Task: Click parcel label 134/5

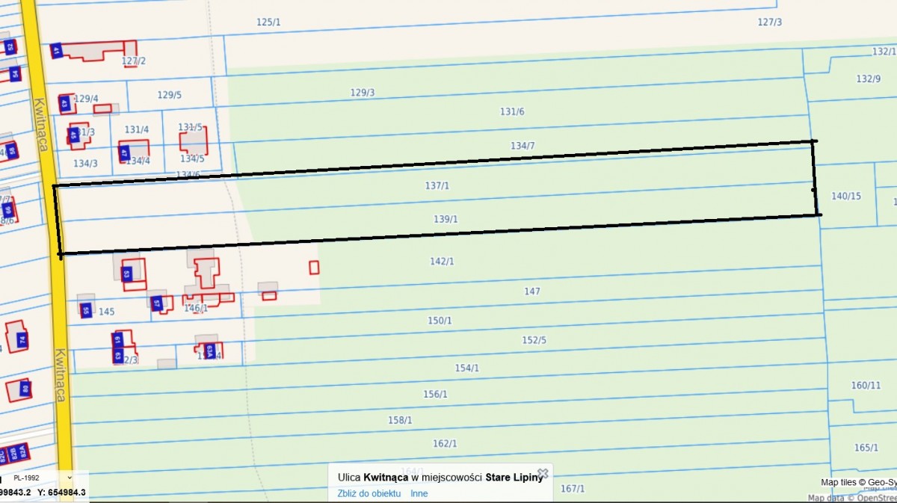Action: pyautogui.click(x=192, y=158)
